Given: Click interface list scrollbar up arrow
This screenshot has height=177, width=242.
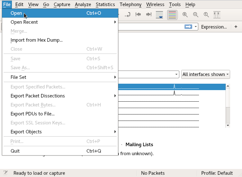Looking at the screenshot, I should tap(228, 86).
